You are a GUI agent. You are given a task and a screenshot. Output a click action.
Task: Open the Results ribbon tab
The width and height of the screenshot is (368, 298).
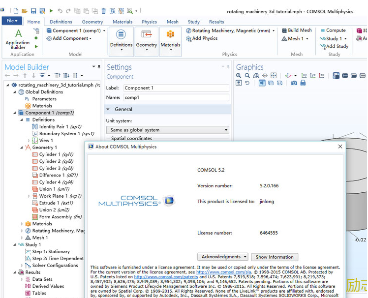click(x=216, y=22)
